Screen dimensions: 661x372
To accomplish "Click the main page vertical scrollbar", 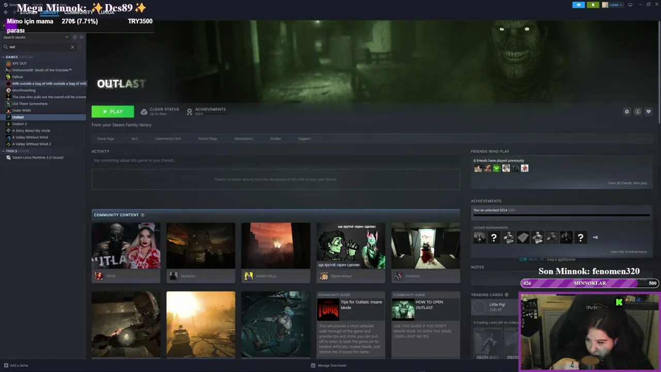I will click(x=658, y=72).
